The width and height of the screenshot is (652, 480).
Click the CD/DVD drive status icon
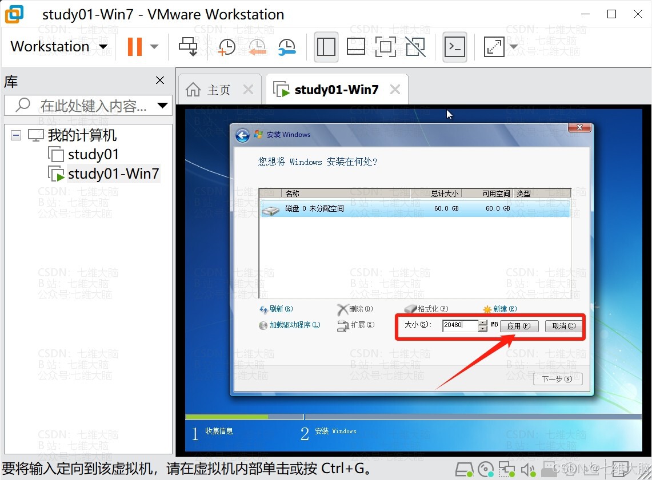(x=486, y=470)
